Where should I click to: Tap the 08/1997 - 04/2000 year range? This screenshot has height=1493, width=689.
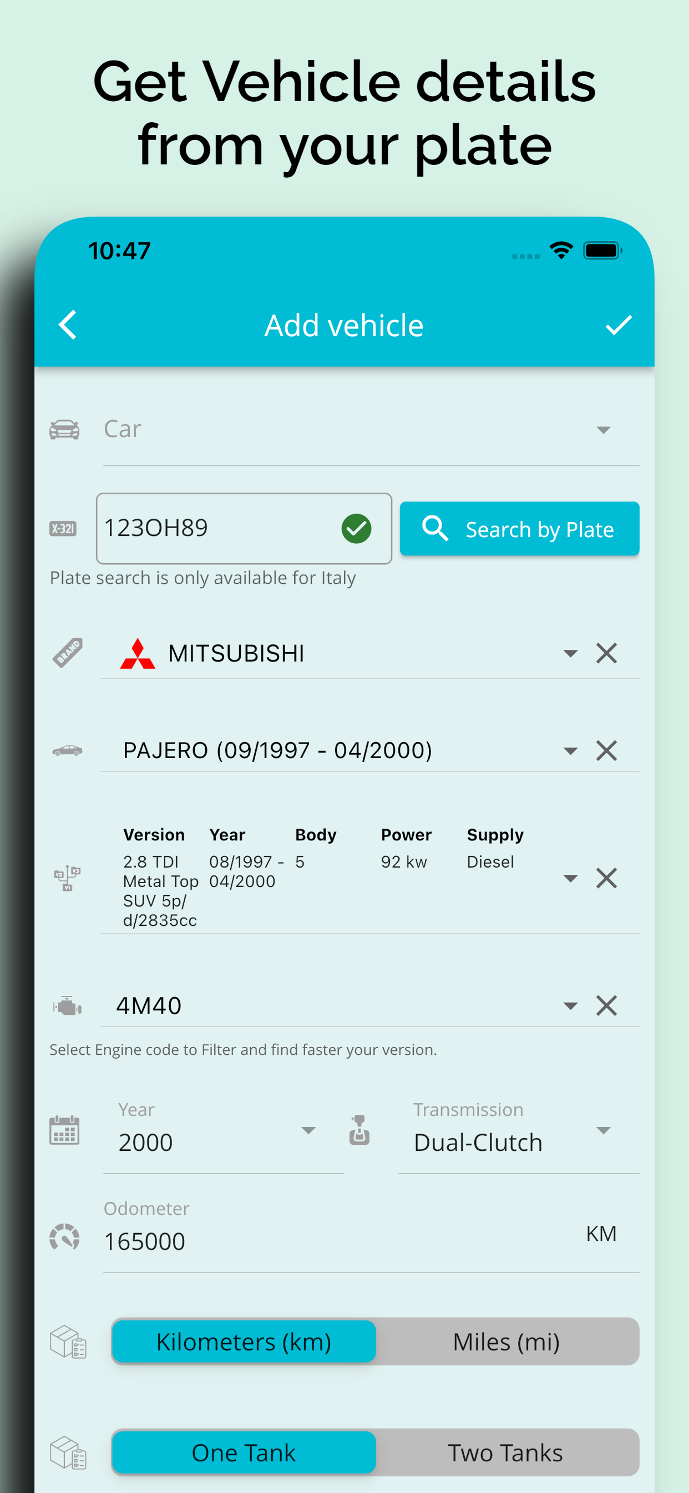[246, 871]
